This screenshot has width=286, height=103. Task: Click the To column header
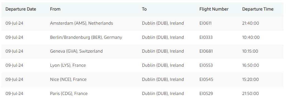coord(144,9)
